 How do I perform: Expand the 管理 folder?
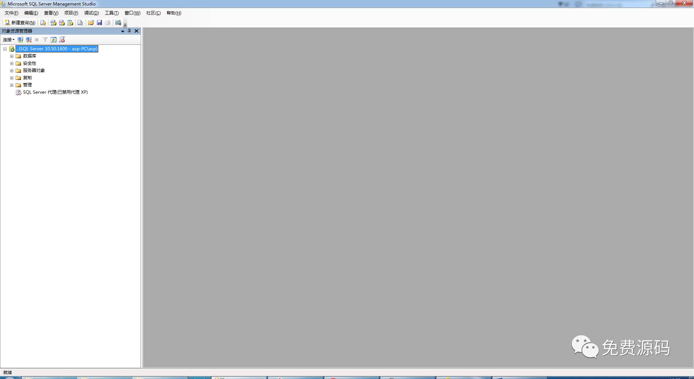tap(12, 85)
